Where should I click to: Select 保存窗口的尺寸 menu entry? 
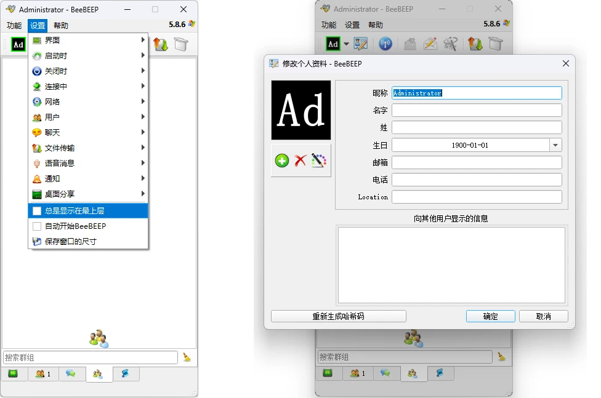[88, 241]
